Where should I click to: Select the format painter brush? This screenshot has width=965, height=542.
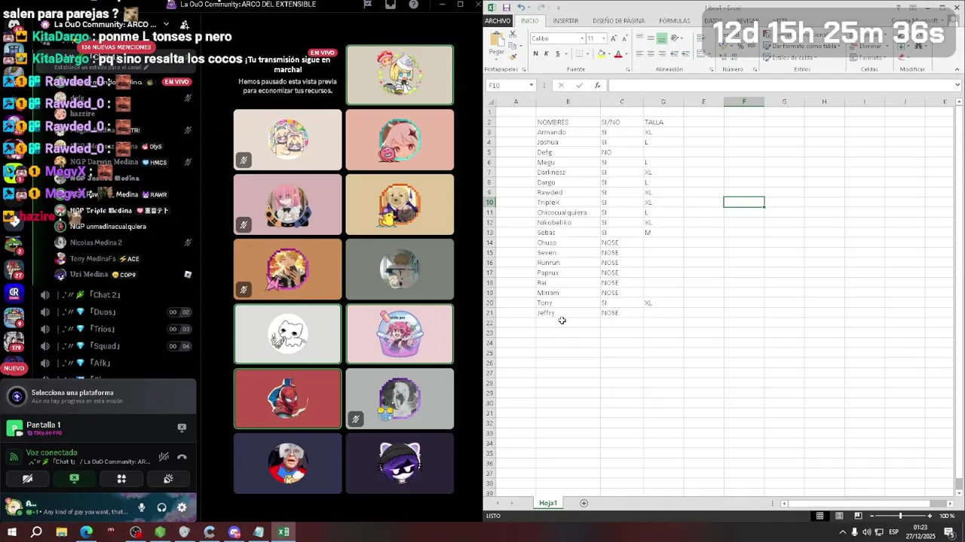tap(513, 56)
